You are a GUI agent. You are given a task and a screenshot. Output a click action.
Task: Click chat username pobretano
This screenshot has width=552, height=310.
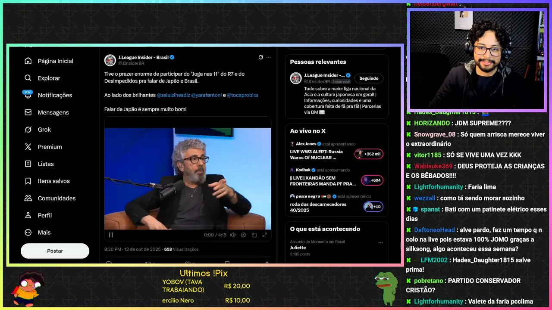[429, 281]
